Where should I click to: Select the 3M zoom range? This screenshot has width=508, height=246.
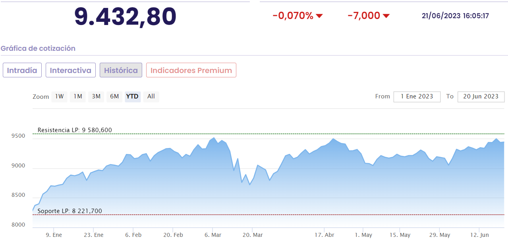96,96
